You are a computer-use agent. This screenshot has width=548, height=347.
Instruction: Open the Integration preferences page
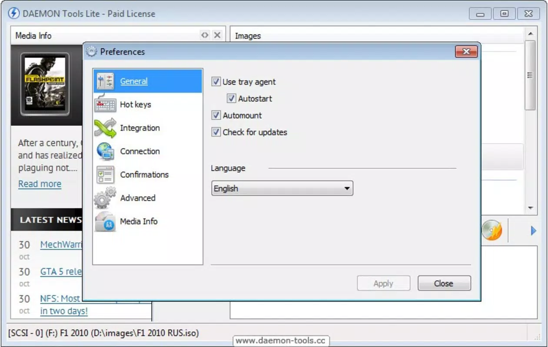(x=148, y=128)
